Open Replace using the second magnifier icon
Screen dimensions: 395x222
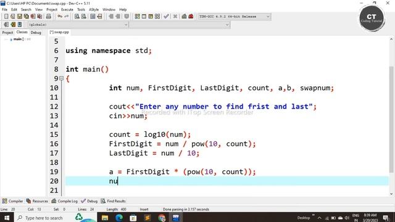tap(84, 17)
